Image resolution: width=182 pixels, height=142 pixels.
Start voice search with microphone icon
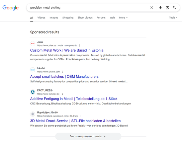click(x=160, y=8)
